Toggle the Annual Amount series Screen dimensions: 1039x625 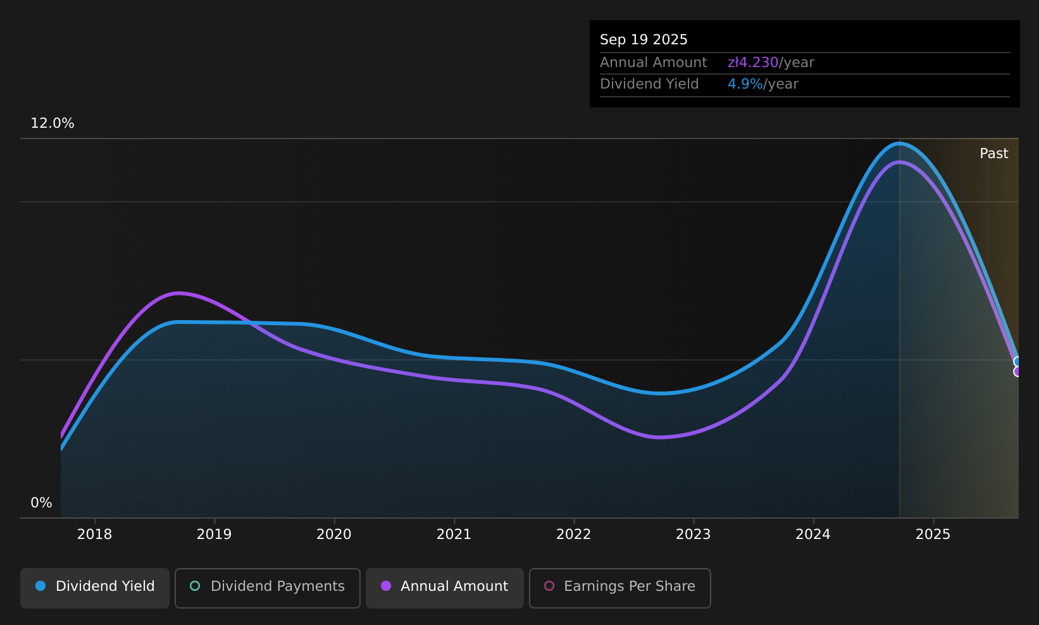pyautogui.click(x=445, y=588)
